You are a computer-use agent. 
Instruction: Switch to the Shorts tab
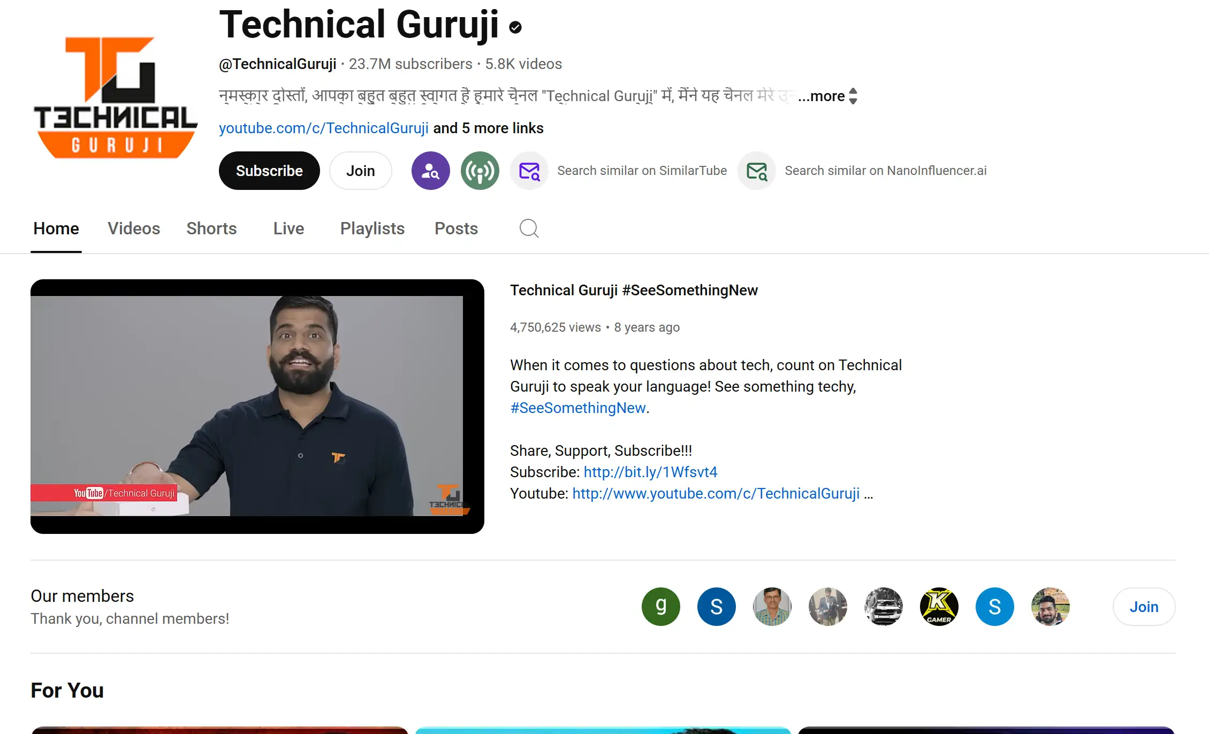tap(211, 228)
